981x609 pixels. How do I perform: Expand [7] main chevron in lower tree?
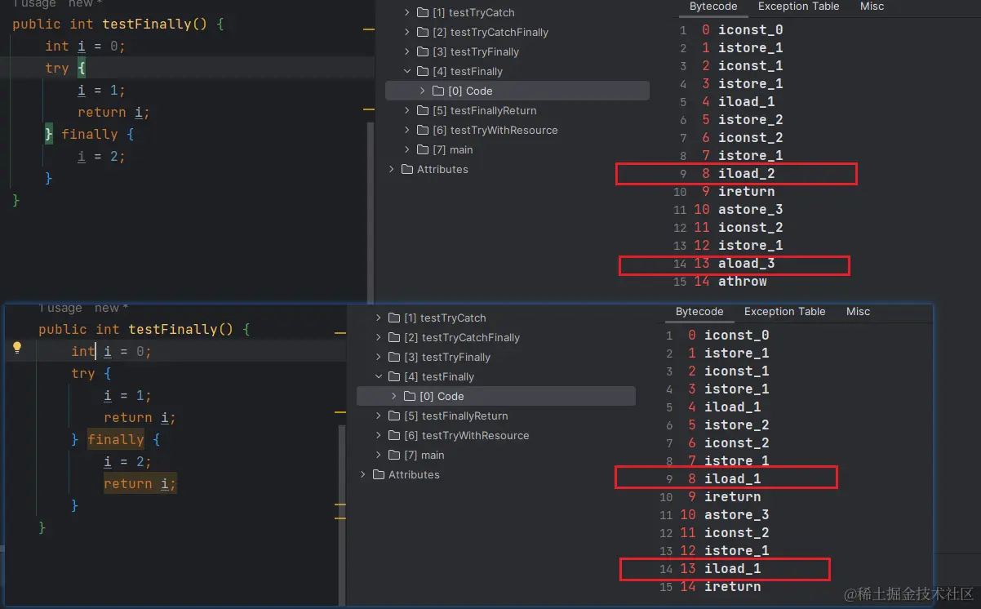379,456
